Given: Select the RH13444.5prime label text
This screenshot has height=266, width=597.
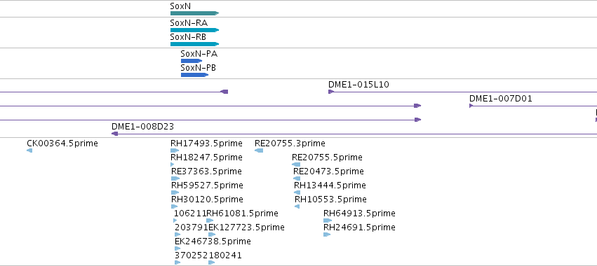Looking at the screenshot, I should click(330, 185).
